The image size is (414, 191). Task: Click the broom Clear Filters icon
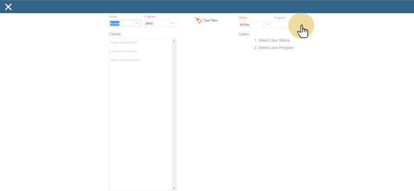pos(198,20)
